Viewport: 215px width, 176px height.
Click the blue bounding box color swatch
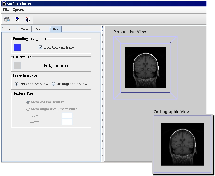pos(17,47)
